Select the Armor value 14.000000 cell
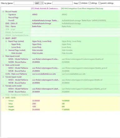 click(66, 101)
